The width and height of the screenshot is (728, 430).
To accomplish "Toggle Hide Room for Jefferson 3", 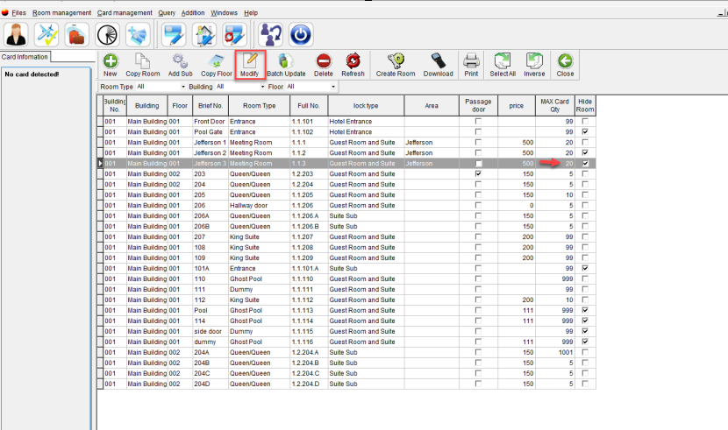I will click(x=585, y=163).
